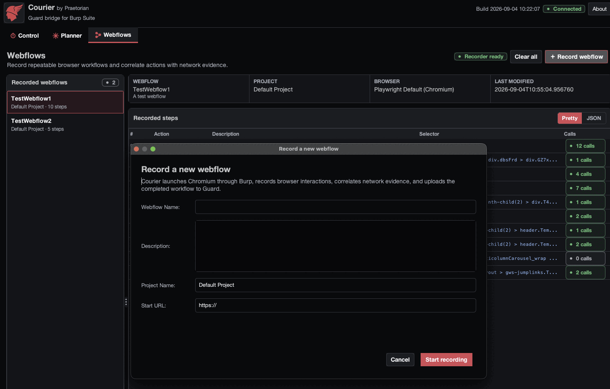Click the About button
The image size is (610, 389).
pos(599,9)
